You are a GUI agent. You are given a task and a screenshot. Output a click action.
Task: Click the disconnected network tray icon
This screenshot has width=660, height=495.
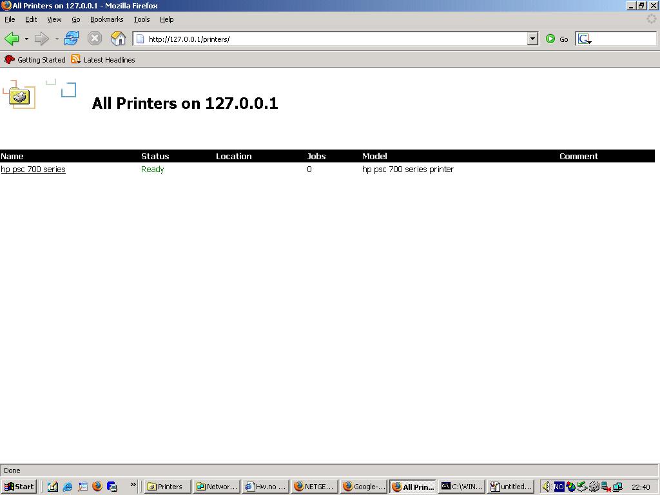(606, 487)
